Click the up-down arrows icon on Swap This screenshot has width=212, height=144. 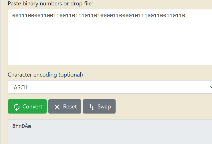[x=91, y=107]
